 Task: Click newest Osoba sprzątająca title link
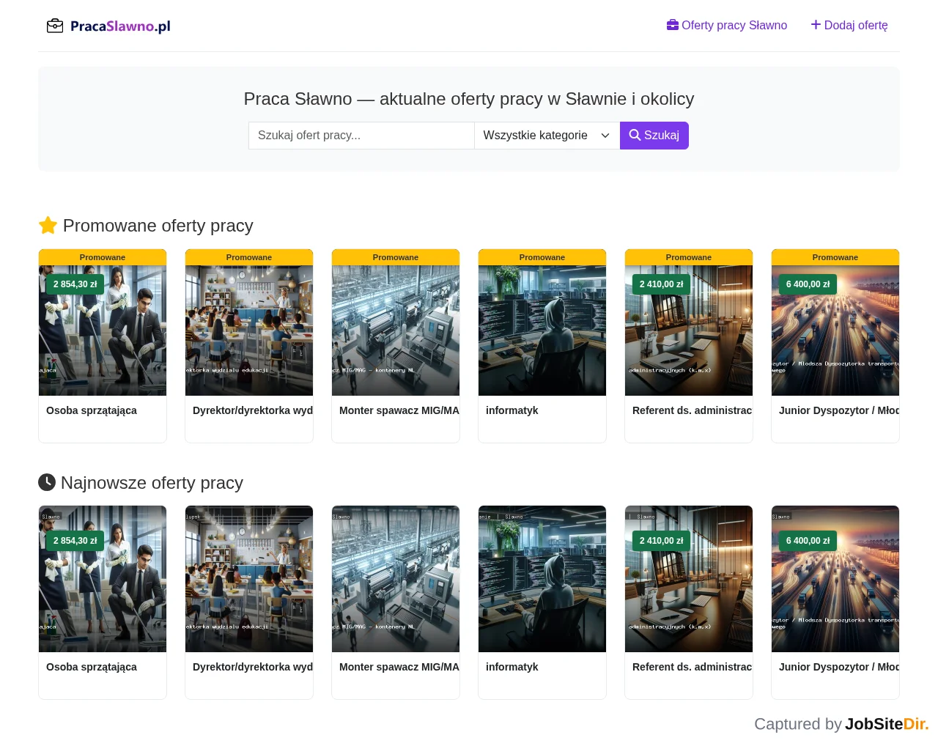(x=92, y=667)
